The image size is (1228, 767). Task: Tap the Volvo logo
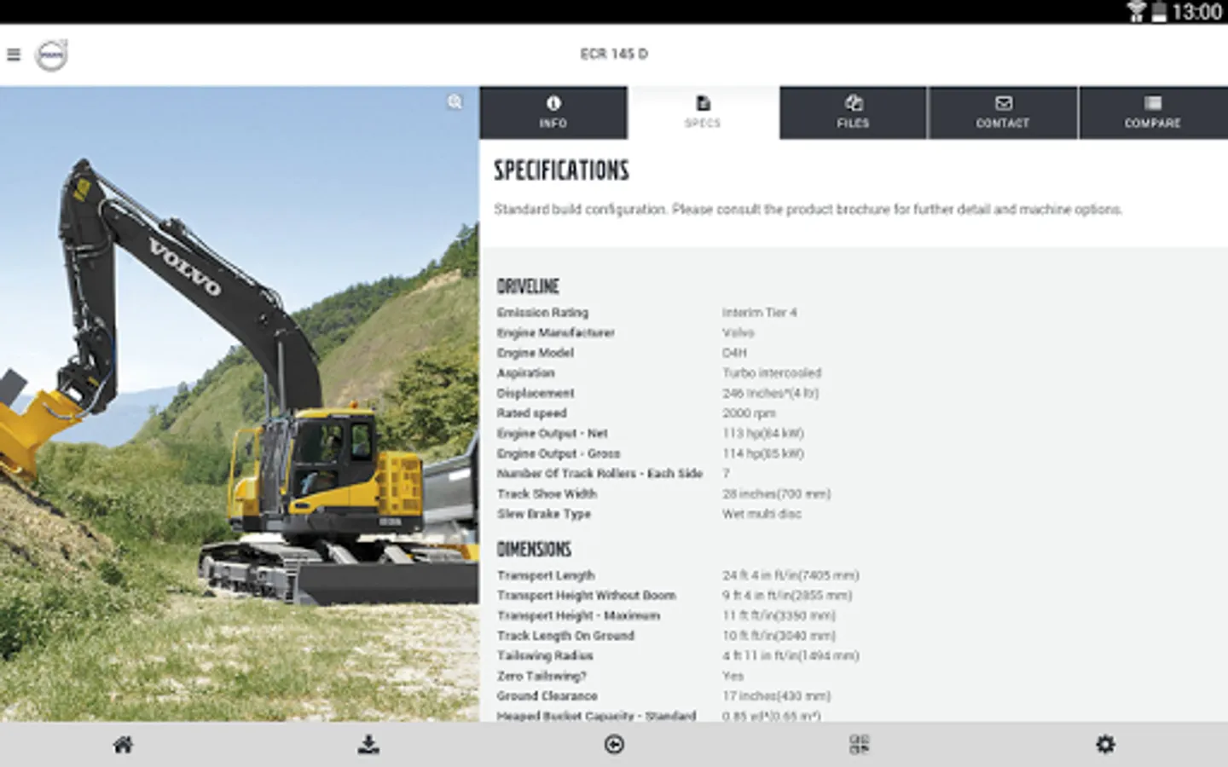[x=51, y=55]
